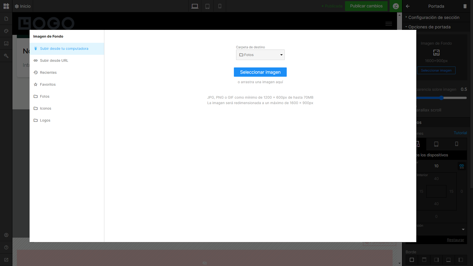Open the Pages icon in left sidebar

coord(6,19)
